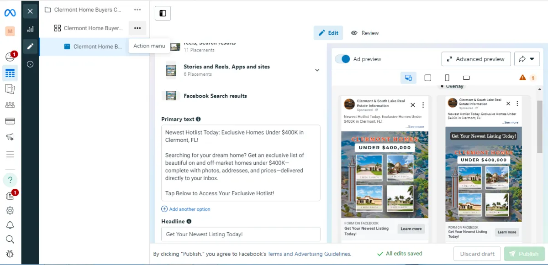Click the Advanced preview button

(476, 59)
